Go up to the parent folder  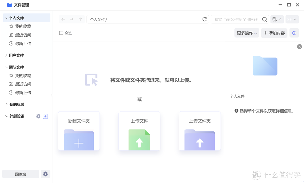coord(79,19)
